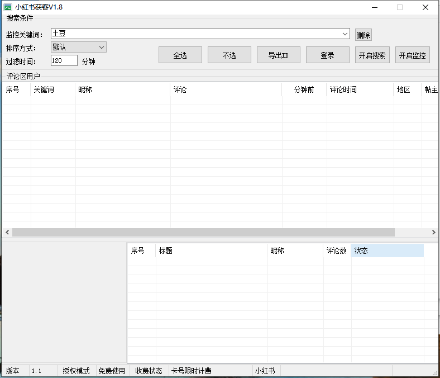Click the 过滤时间 minutes input field

(64, 60)
